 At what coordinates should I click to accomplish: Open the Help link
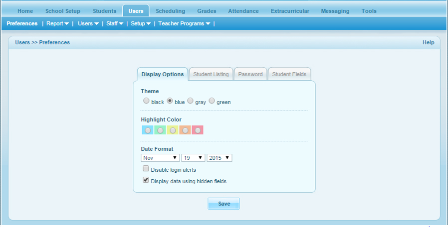tap(428, 42)
